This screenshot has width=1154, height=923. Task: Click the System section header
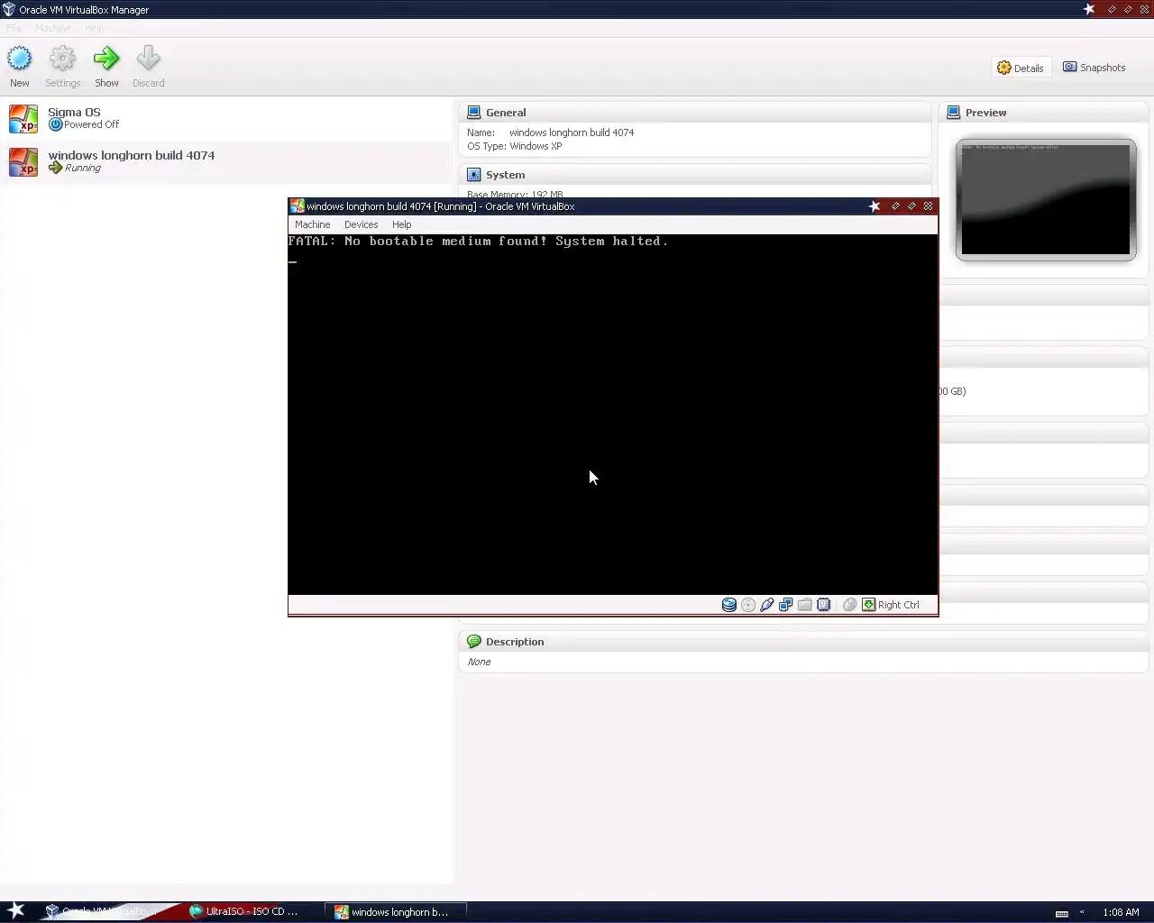tap(694, 175)
